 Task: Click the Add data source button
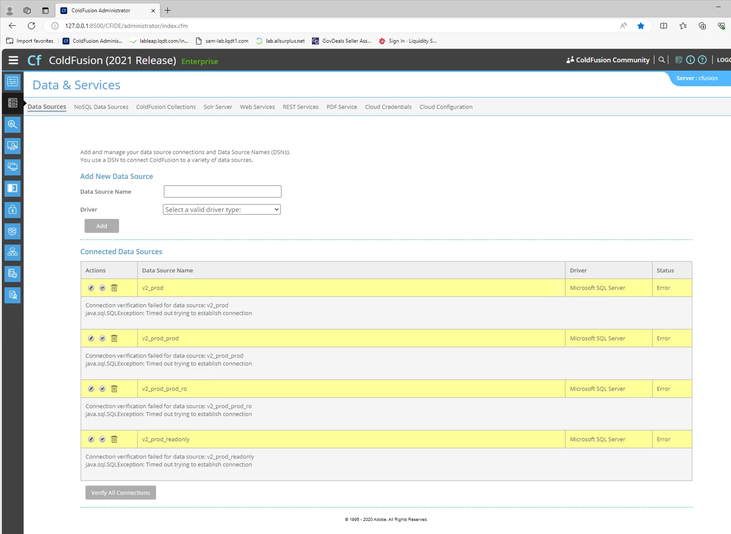102,226
